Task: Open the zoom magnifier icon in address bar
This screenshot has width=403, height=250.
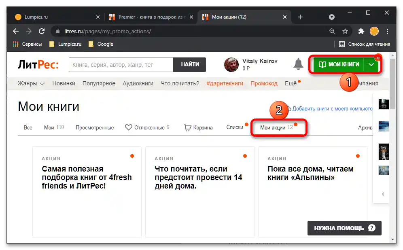Action: pyautogui.click(x=332, y=31)
